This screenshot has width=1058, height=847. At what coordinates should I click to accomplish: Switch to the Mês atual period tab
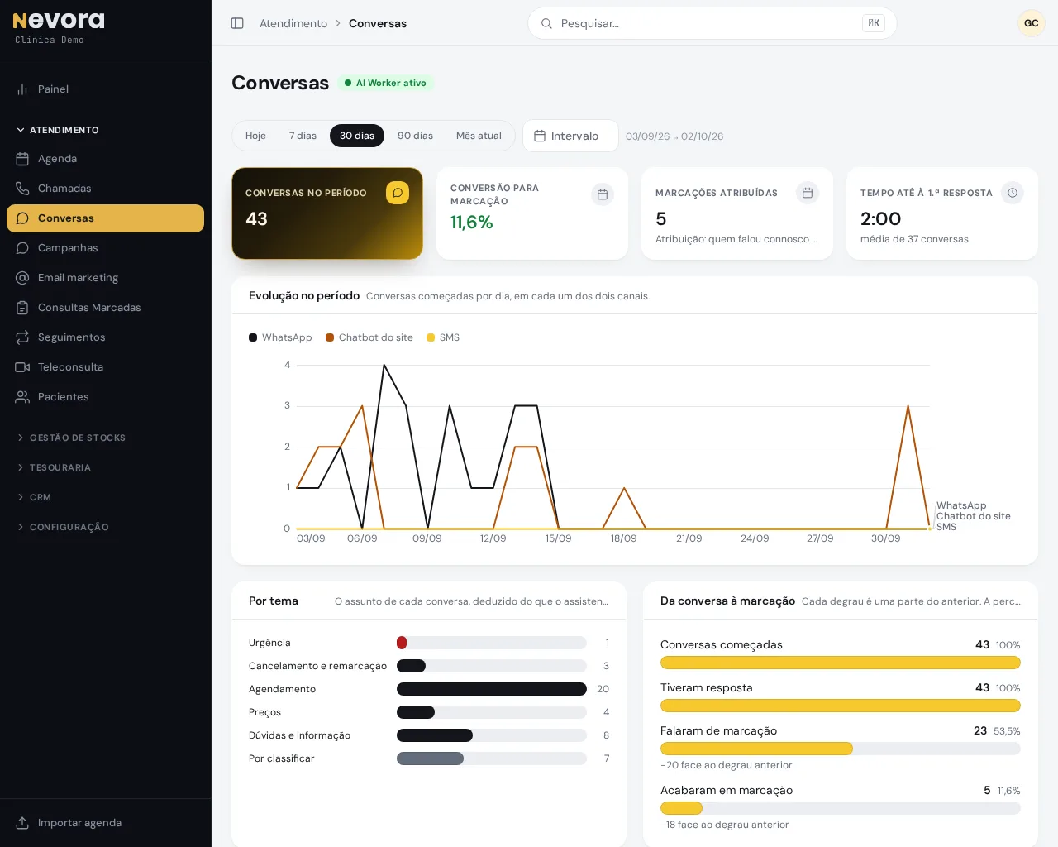pyautogui.click(x=479, y=136)
